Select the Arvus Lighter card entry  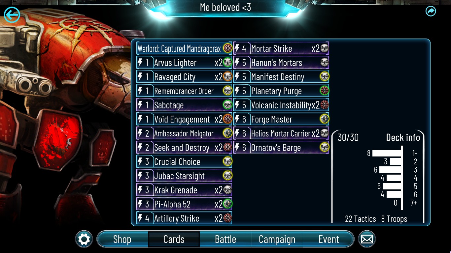click(x=184, y=63)
